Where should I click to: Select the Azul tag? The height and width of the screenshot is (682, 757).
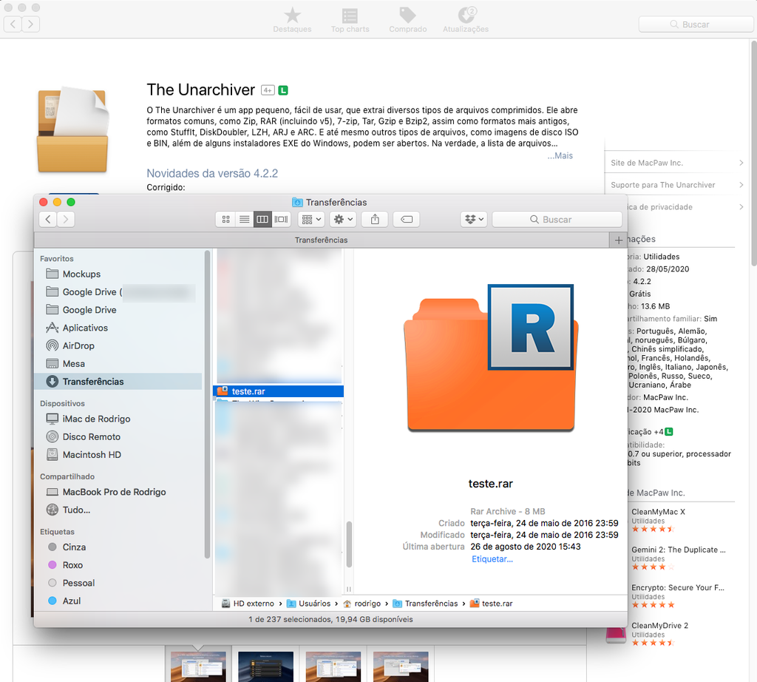pos(118,601)
